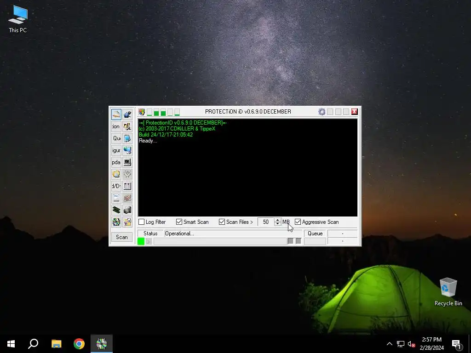Click the muted volume tray icon
The image size is (471, 353).
pyautogui.click(x=412, y=344)
